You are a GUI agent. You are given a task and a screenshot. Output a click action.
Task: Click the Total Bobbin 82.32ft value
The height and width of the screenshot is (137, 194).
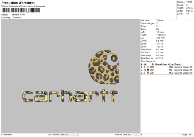[x=160, y=57]
